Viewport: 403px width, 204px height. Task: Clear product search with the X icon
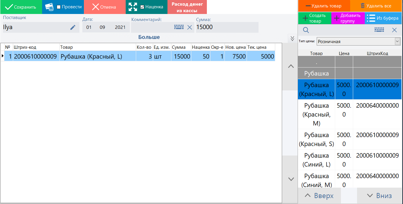tap(394, 30)
